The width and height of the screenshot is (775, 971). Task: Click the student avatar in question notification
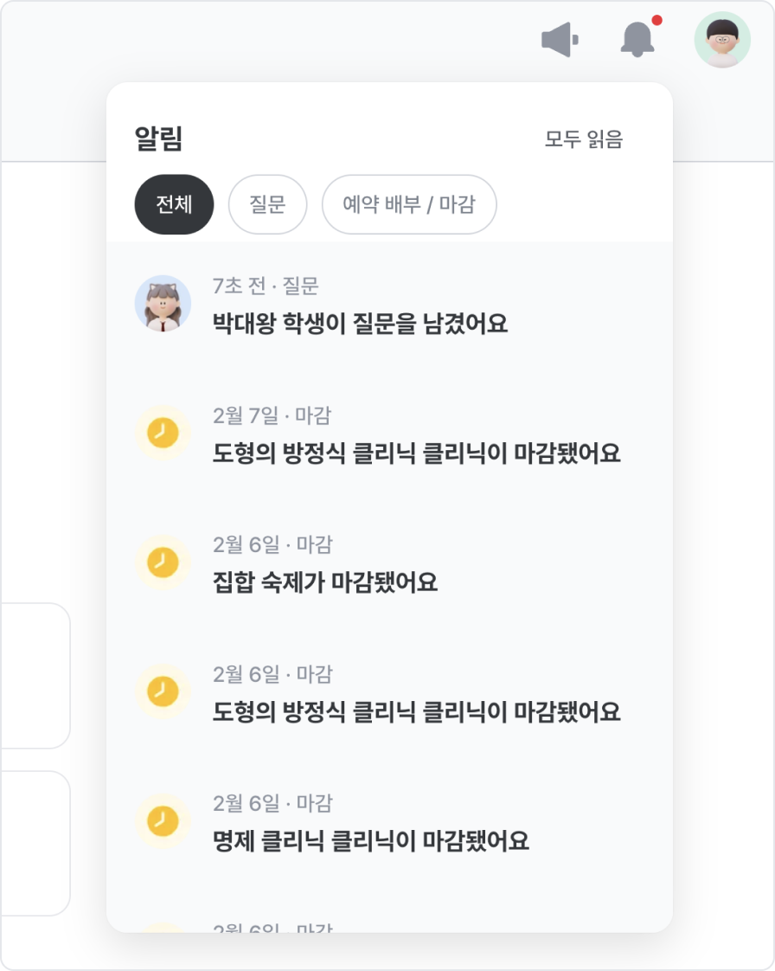163,304
